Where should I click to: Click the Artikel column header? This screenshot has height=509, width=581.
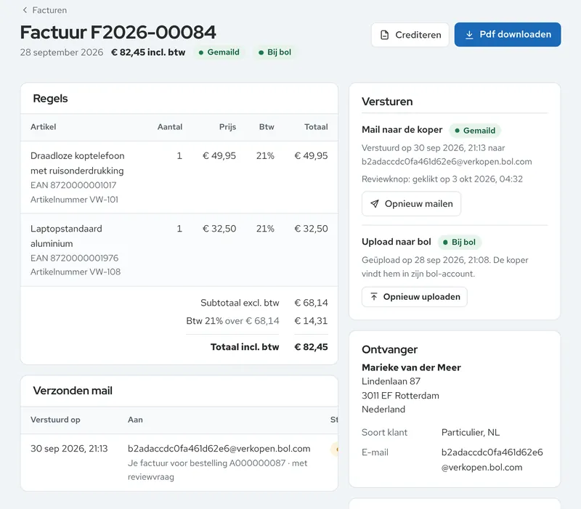(44, 126)
